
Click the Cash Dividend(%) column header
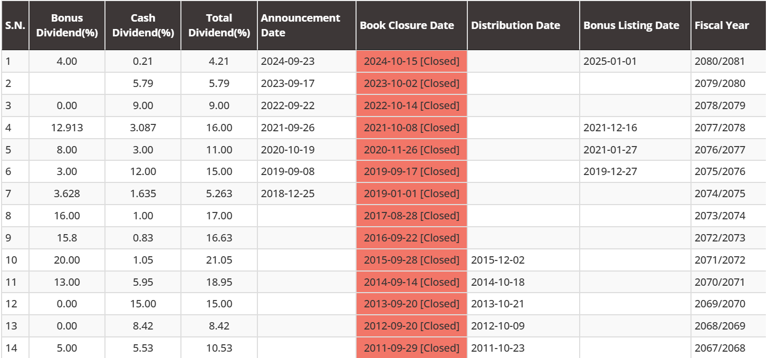point(143,25)
